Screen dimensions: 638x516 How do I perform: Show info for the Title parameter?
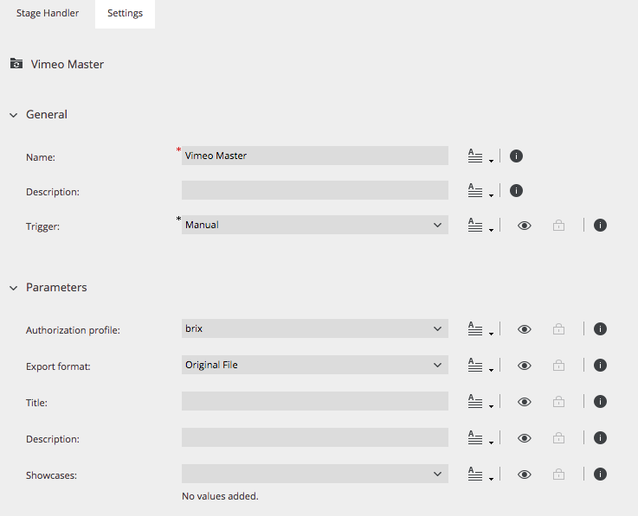600,401
